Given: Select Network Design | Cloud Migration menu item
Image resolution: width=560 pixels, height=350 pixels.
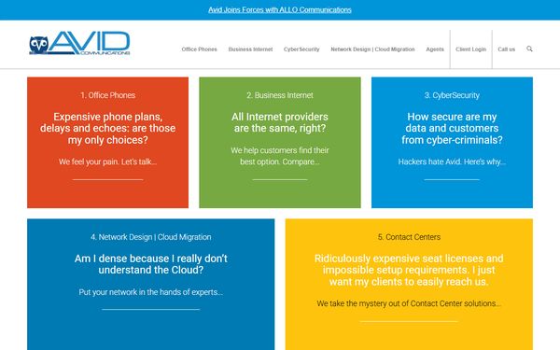Looking at the screenshot, I should coord(372,49).
